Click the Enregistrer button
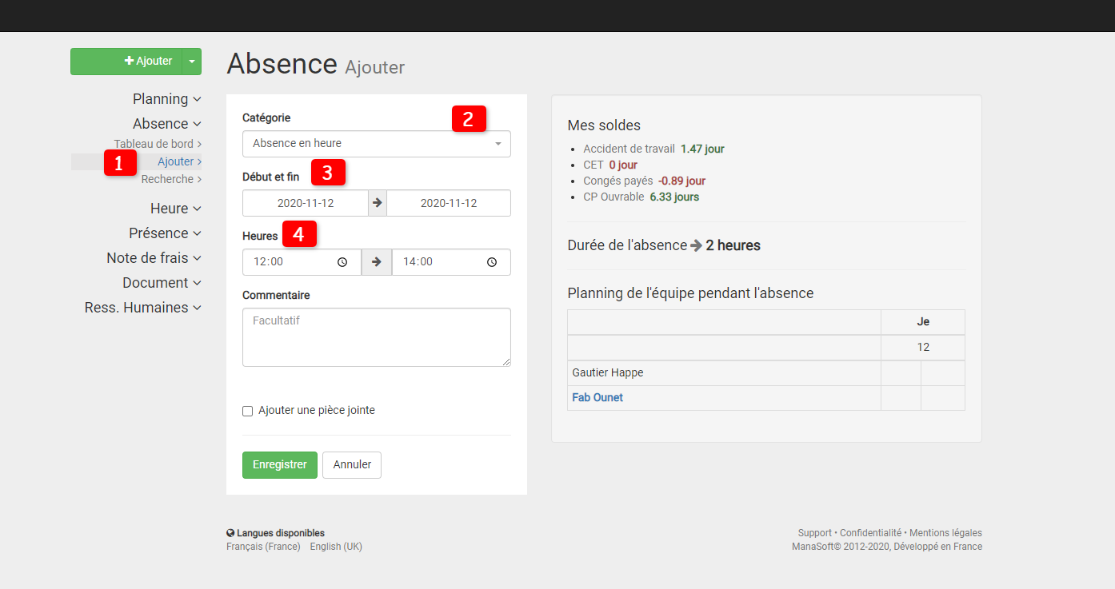 (x=280, y=465)
